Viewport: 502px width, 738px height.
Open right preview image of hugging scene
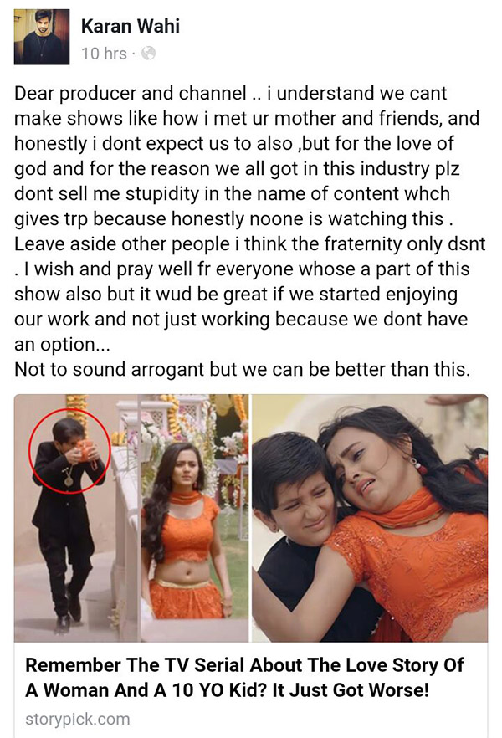tap(370, 518)
